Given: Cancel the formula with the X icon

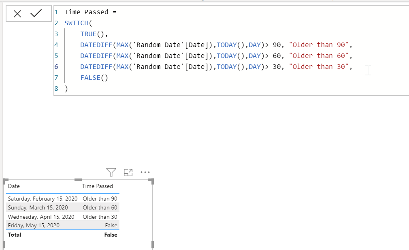Looking at the screenshot, I should tap(17, 13).
